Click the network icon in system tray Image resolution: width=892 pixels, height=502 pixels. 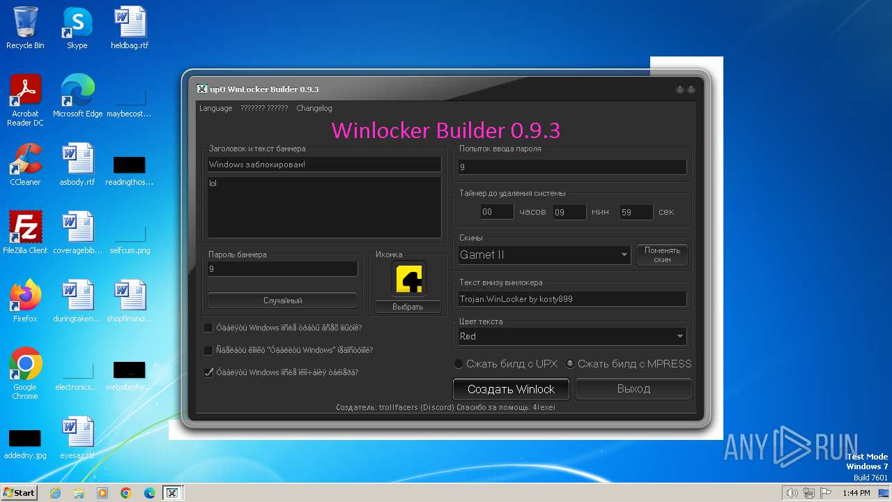(x=809, y=493)
